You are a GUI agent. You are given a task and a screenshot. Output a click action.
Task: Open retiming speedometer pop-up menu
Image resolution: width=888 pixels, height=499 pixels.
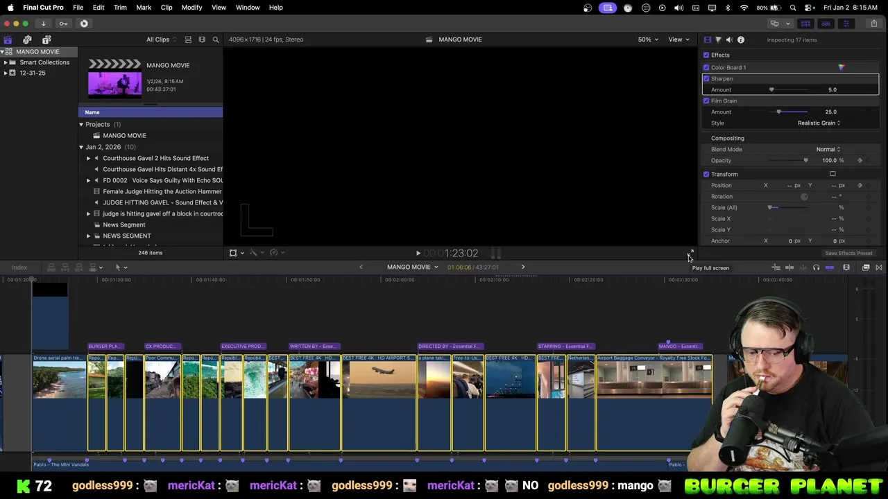point(276,253)
